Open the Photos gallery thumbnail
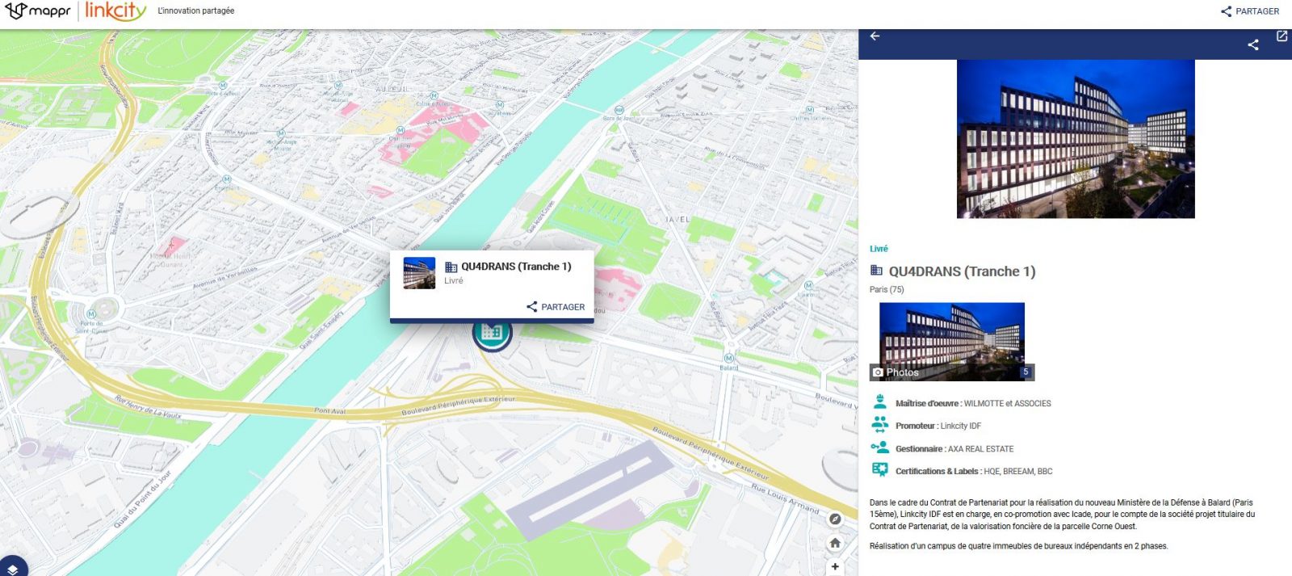 click(x=952, y=342)
